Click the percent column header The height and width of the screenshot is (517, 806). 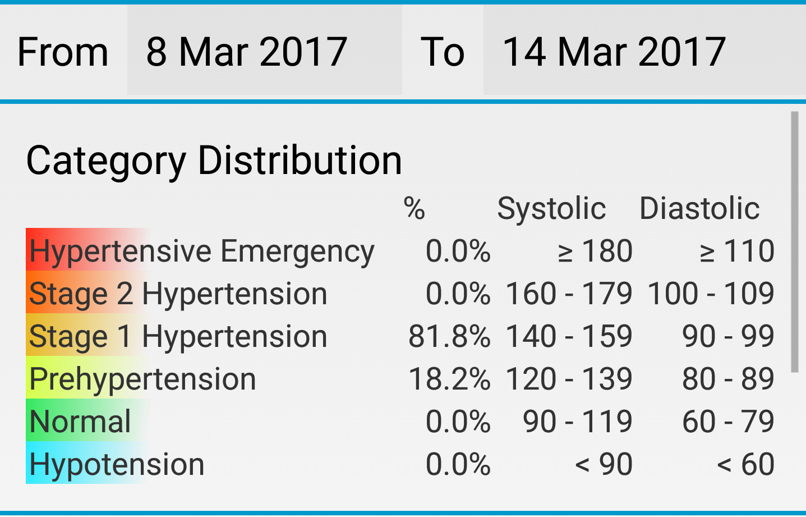click(414, 208)
